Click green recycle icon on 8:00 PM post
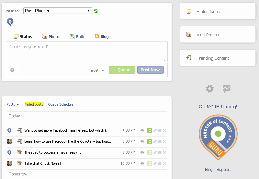 coord(150,141)
